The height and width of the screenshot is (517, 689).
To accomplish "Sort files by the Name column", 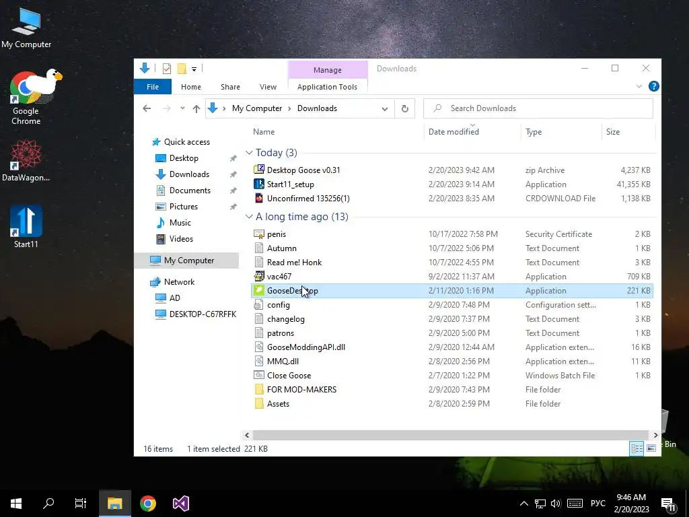I will (x=264, y=131).
